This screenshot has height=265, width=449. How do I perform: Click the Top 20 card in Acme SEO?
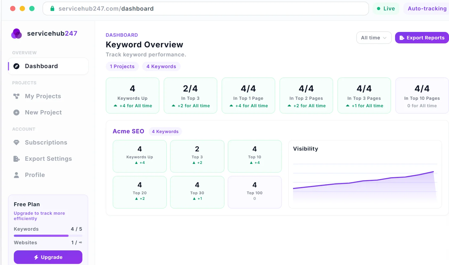coord(140,192)
